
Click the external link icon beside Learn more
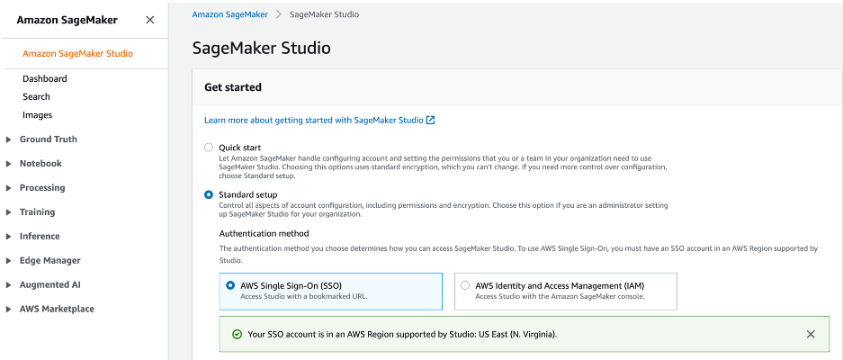(x=431, y=120)
